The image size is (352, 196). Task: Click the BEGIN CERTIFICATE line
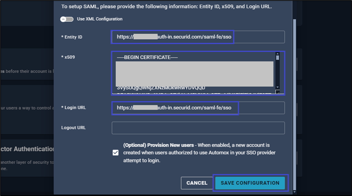click(147, 57)
